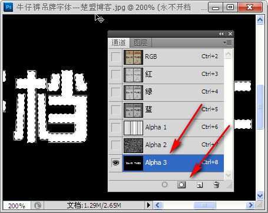Create new channel icon
The image size is (268, 213).
pos(200,185)
